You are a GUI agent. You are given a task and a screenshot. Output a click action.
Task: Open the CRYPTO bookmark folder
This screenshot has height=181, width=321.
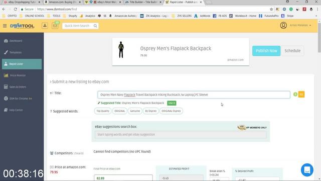(x=10, y=16)
